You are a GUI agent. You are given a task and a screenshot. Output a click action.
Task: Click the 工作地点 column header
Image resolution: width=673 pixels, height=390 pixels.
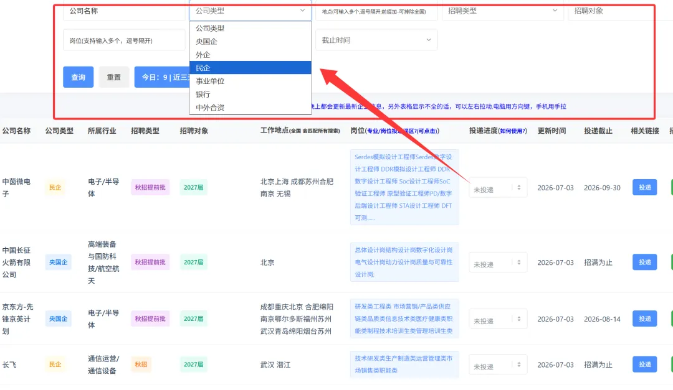point(300,131)
